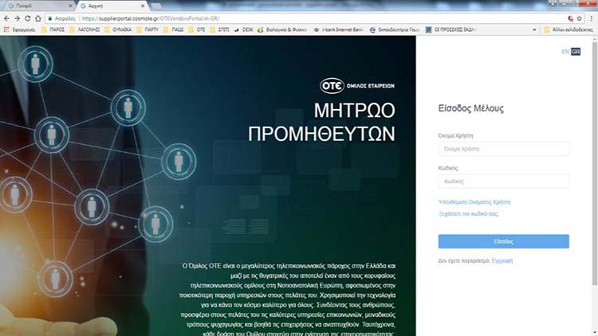Reload the page with the refresh icon
Screen dimensions: 598x336
click(28, 17)
